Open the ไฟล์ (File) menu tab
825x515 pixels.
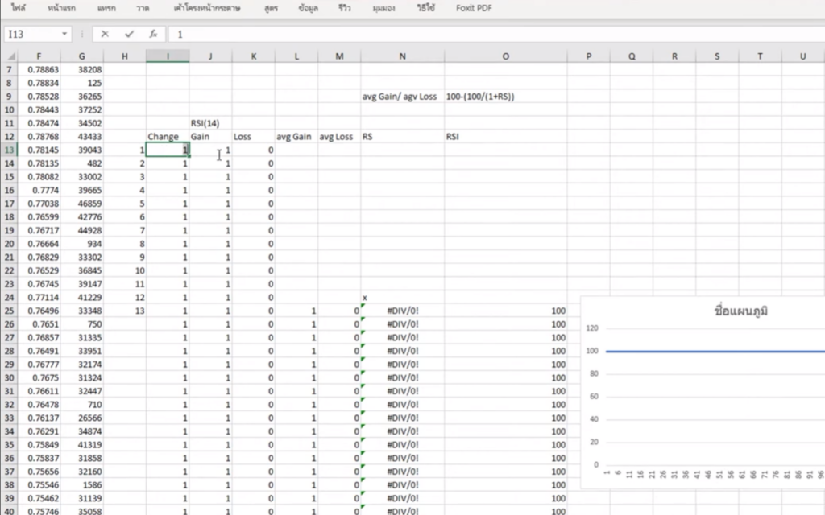point(19,8)
